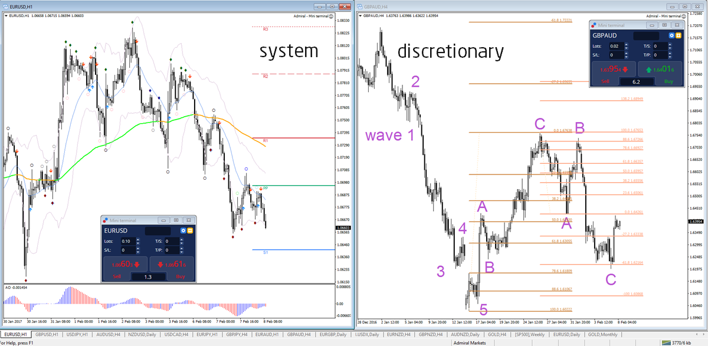Minimize the GBPAUD mini terminal window

click(x=652, y=25)
